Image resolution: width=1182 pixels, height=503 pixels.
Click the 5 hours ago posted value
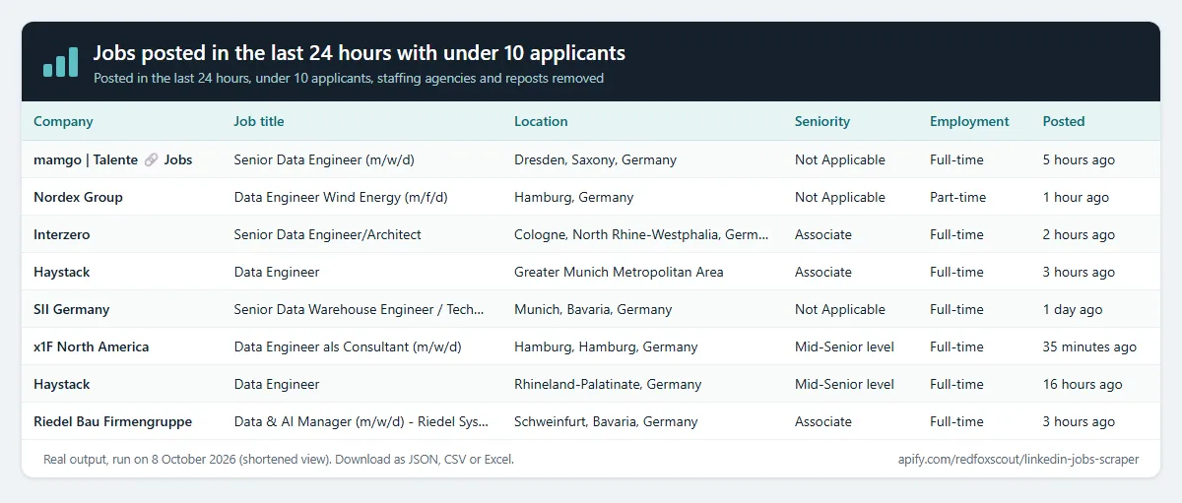pyautogui.click(x=1079, y=159)
